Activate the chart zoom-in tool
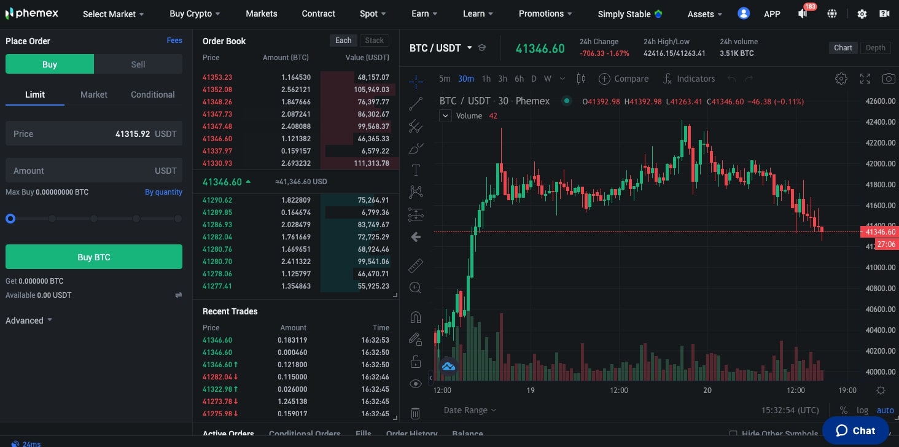The height and width of the screenshot is (447, 899). [x=416, y=287]
